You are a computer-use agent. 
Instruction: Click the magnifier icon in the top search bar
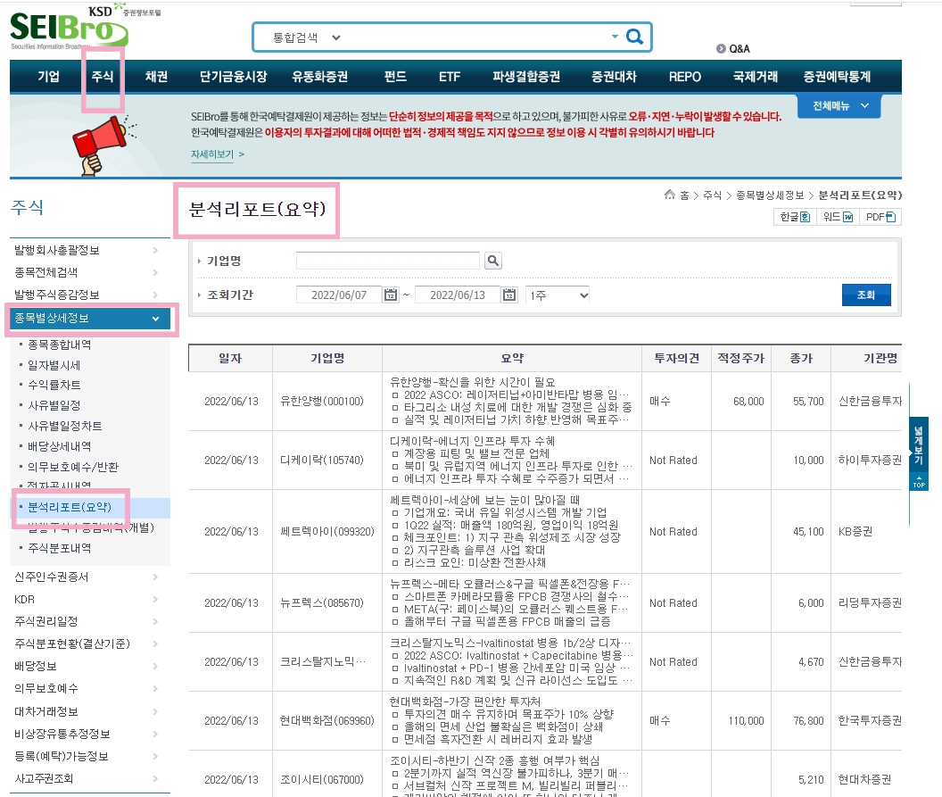(x=634, y=37)
